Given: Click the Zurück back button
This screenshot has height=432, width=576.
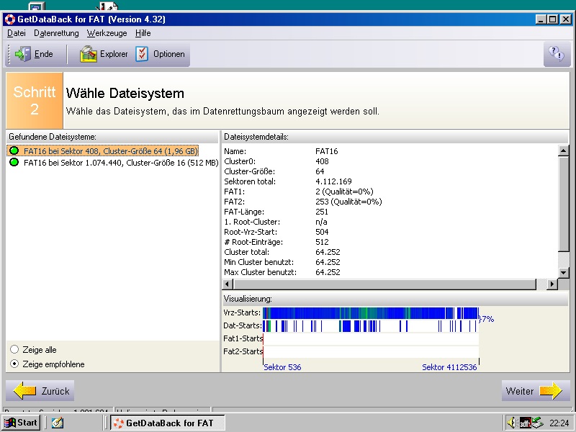Looking at the screenshot, I should point(40,390).
